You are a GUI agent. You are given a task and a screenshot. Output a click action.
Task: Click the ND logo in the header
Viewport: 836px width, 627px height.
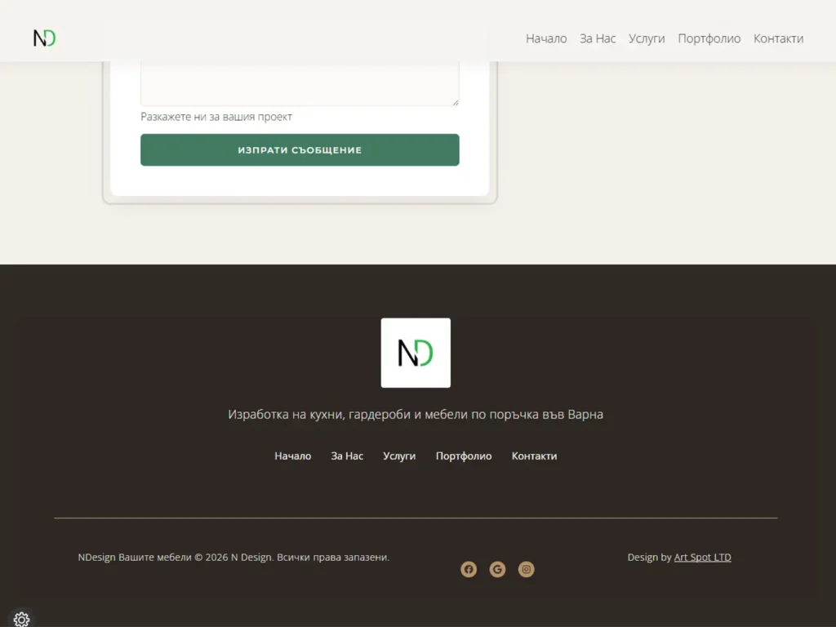pos(45,38)
